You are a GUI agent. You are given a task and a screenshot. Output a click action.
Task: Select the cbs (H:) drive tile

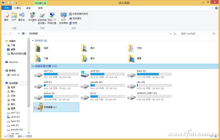click(149, 85)
